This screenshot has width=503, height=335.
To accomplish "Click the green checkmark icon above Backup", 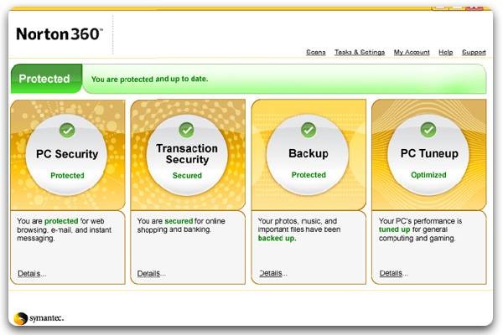I will (x=309, y=130).
